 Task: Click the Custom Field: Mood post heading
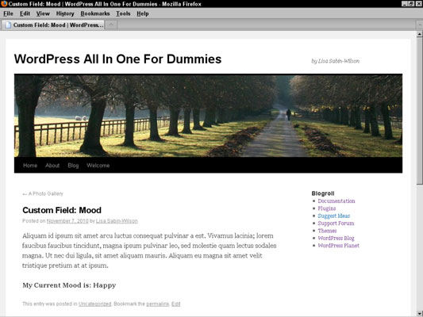tap(62, 210)
